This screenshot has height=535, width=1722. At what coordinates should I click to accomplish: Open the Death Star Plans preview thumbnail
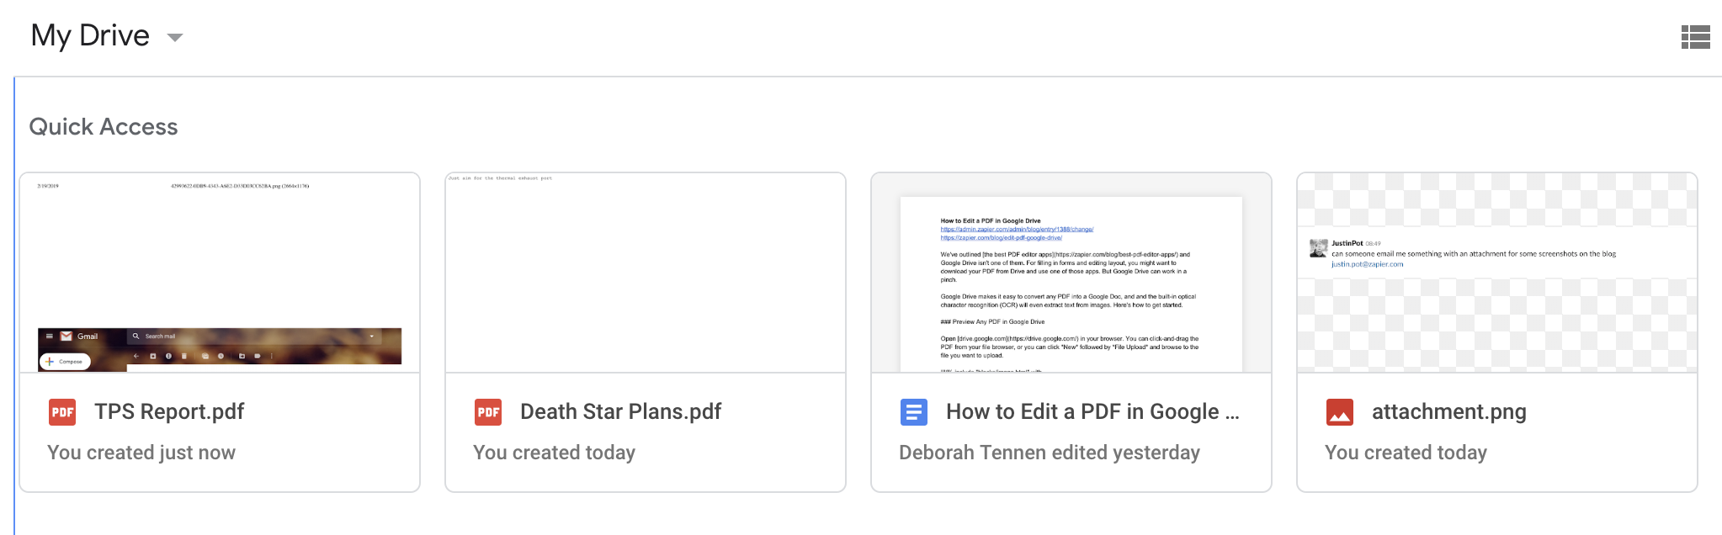click(646, 273)
